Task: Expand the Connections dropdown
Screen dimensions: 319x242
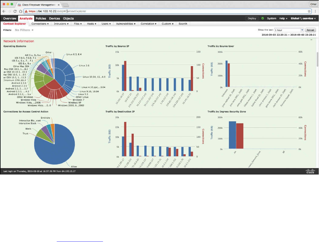Action: click(40, 24)
